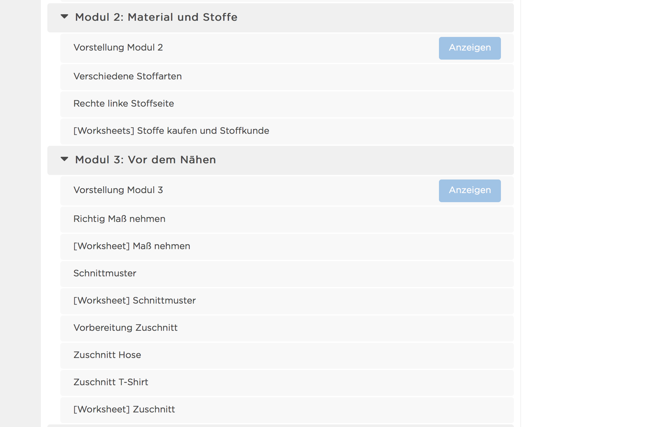Collapse the Modul 2 disclosure triangle

pyautogui.click(x=65, y=17)
